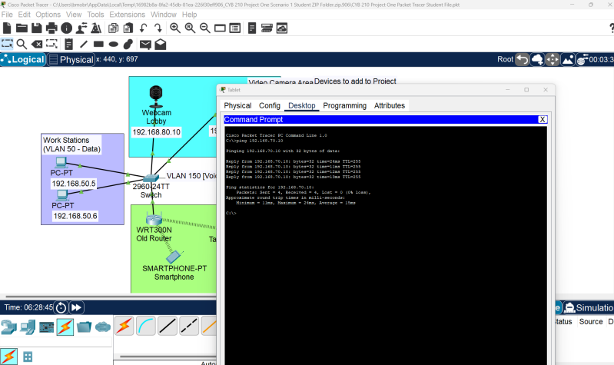Switch to the Logical workspace view
Screen dimensions: 614x365
coord(23,59)
